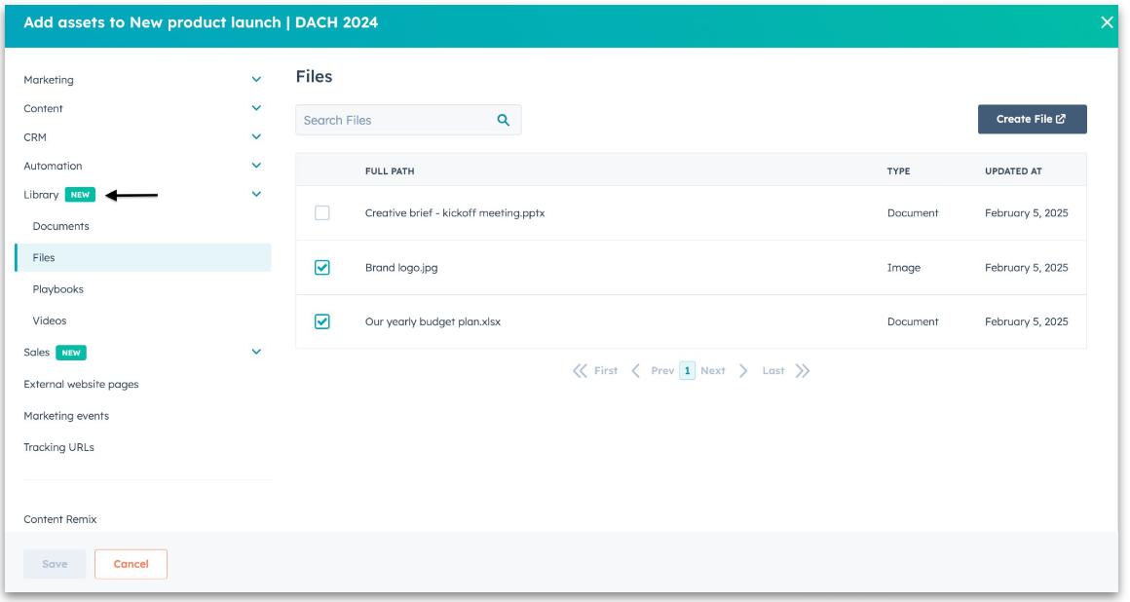Click the Cancel button
1130x602 pixels.
tap(131, 563)
